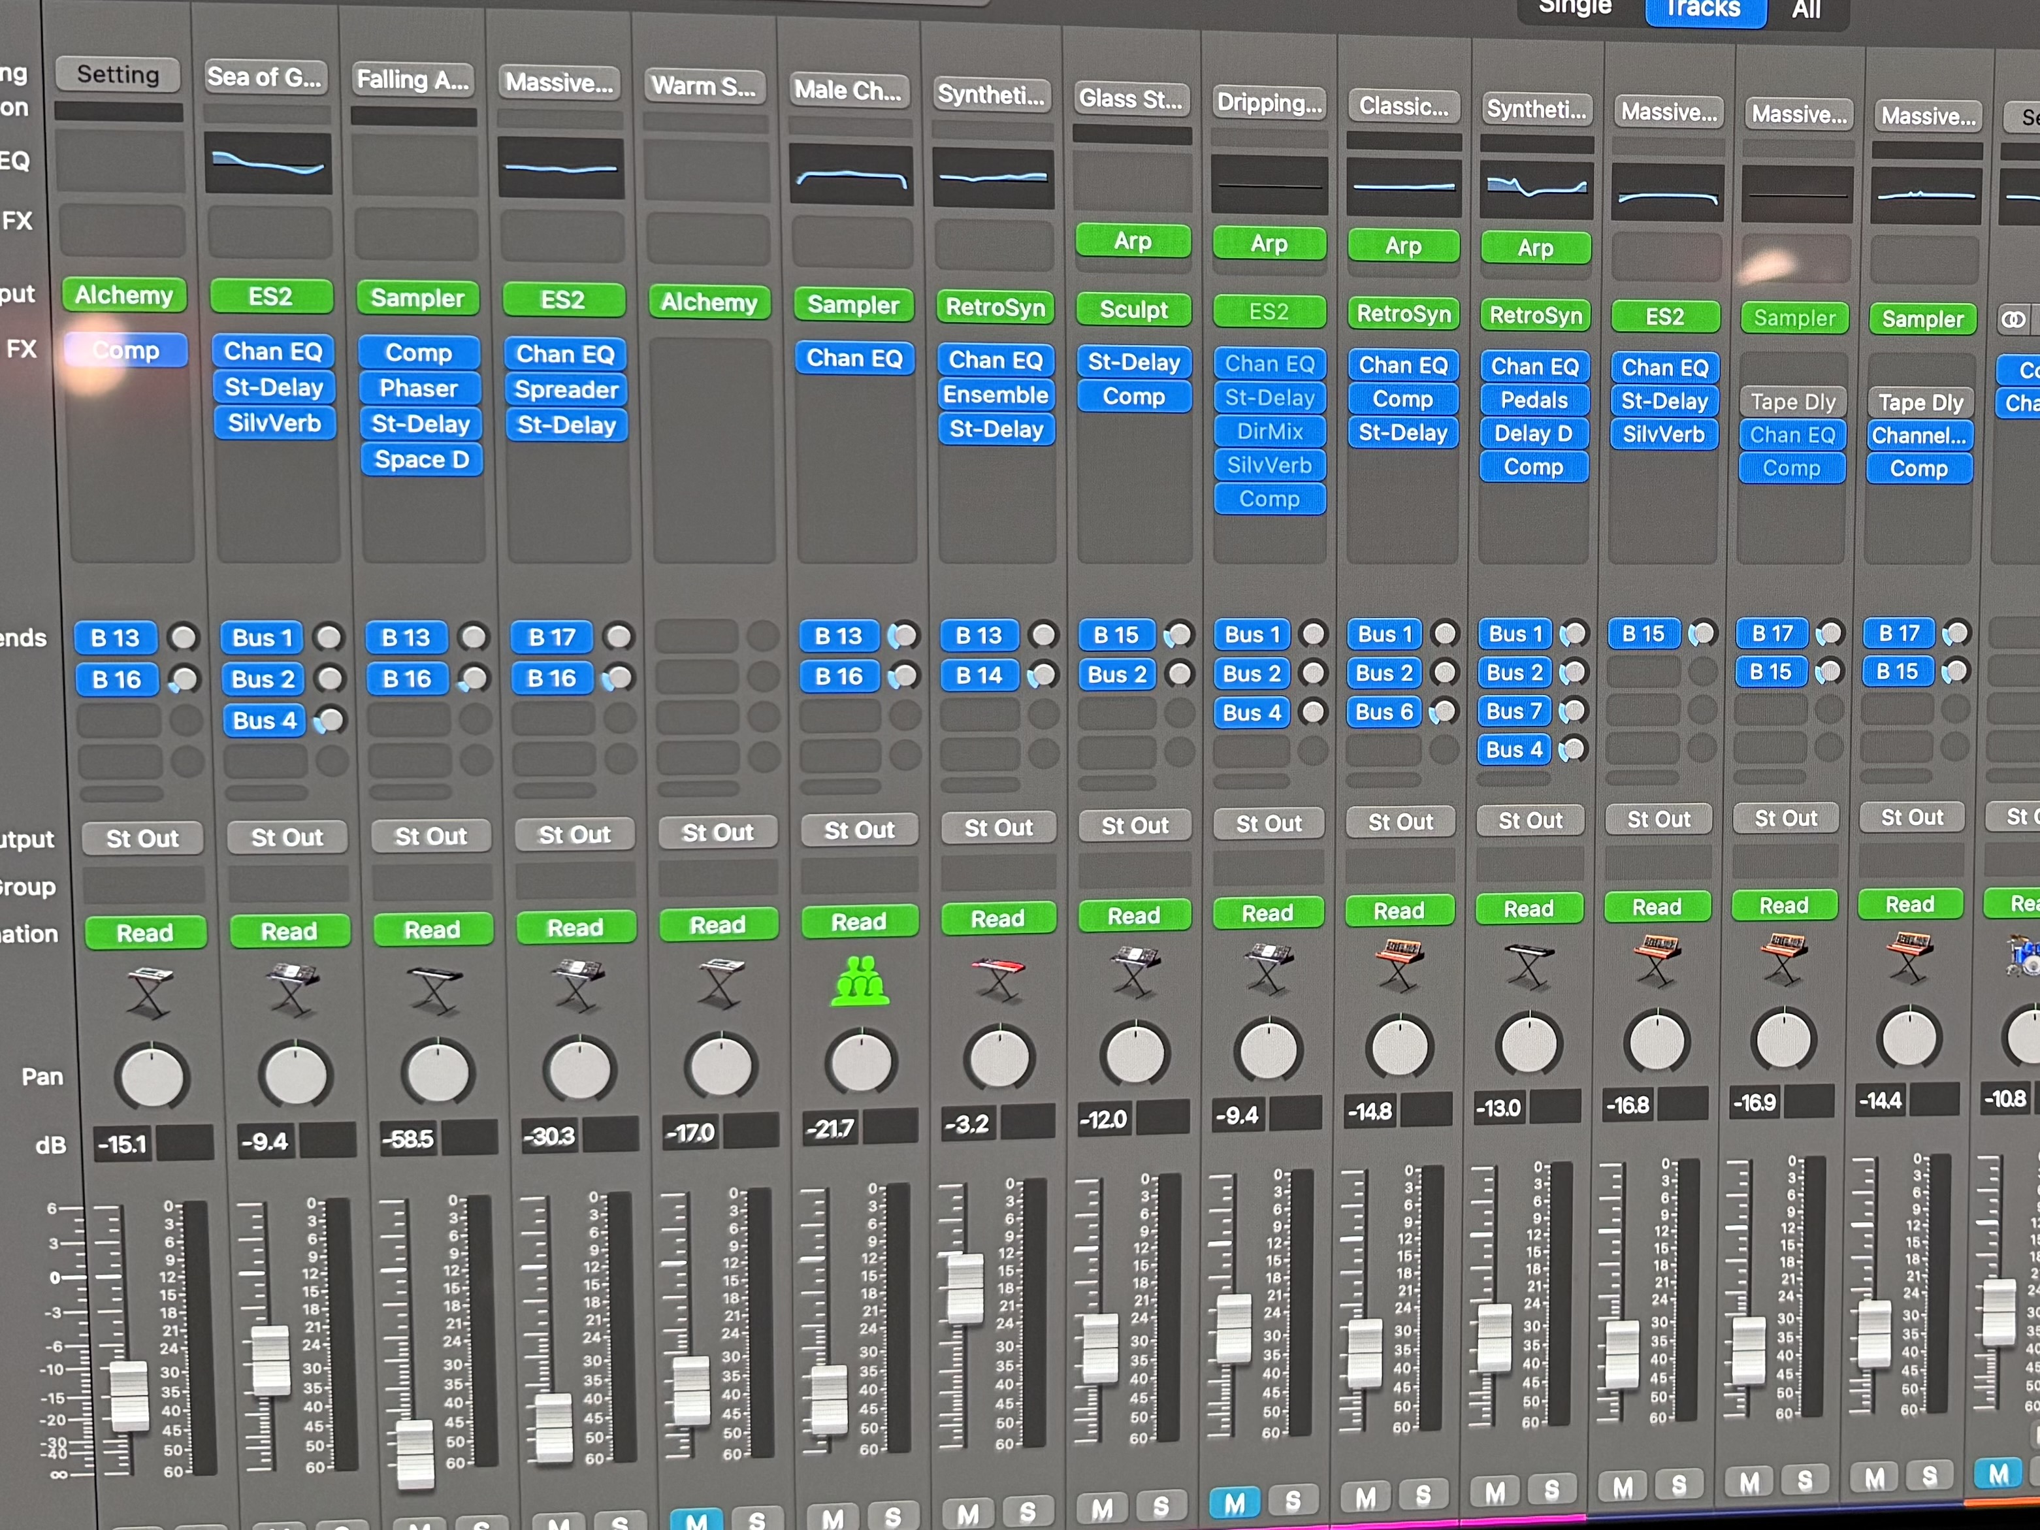
Task: Click the track icon above the -14.4 dB strip
Action: 1909,956
